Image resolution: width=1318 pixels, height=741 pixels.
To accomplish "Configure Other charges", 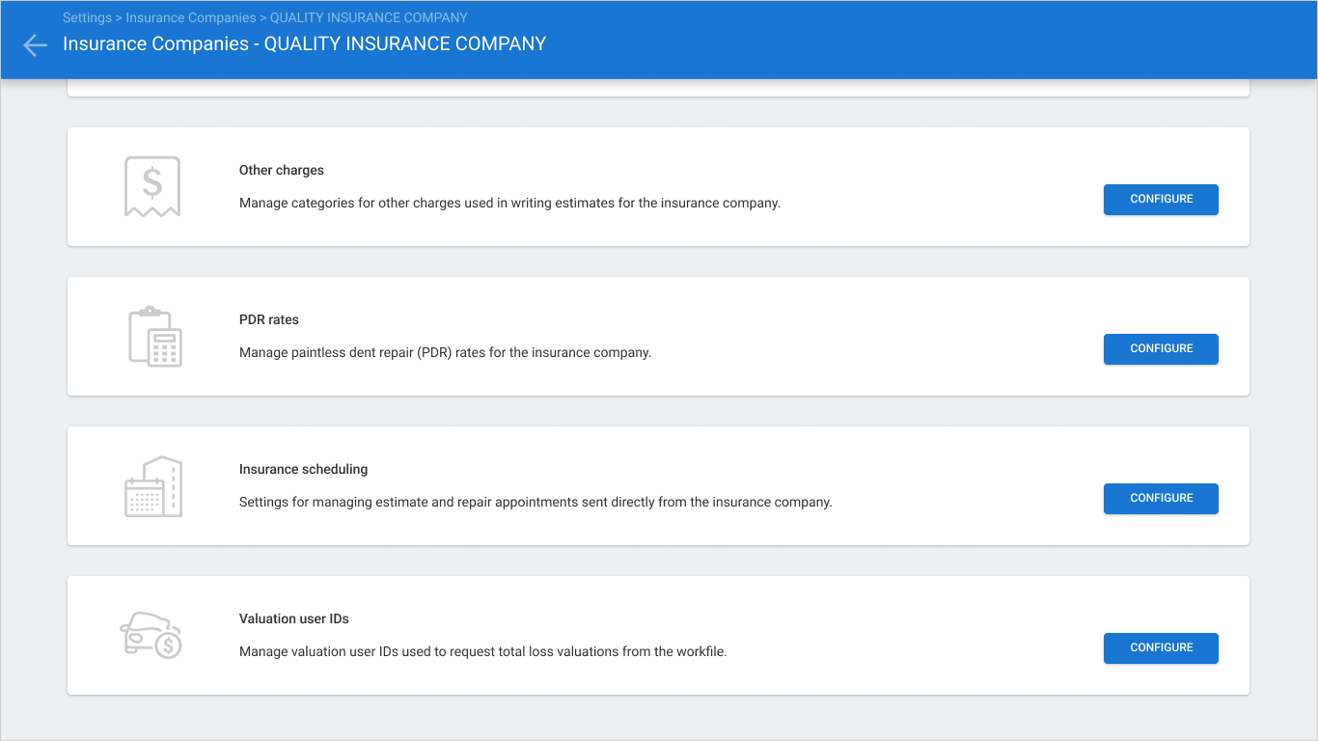I will tap(1161, 200).
